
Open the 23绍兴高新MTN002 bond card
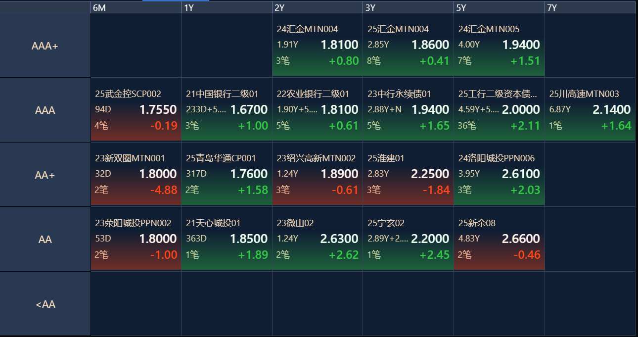coord(318,174)
